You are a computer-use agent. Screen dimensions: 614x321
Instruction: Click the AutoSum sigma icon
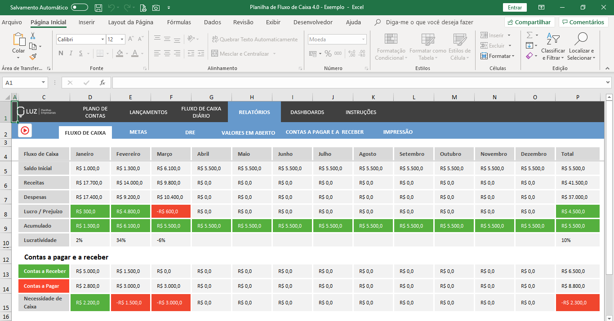pos(529,35)
